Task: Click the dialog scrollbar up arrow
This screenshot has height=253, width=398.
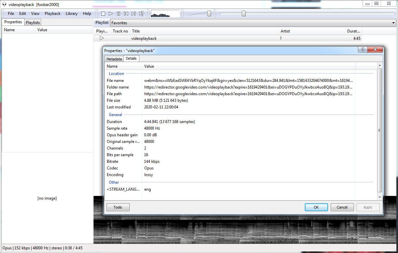Action: (x=380, y=66)
